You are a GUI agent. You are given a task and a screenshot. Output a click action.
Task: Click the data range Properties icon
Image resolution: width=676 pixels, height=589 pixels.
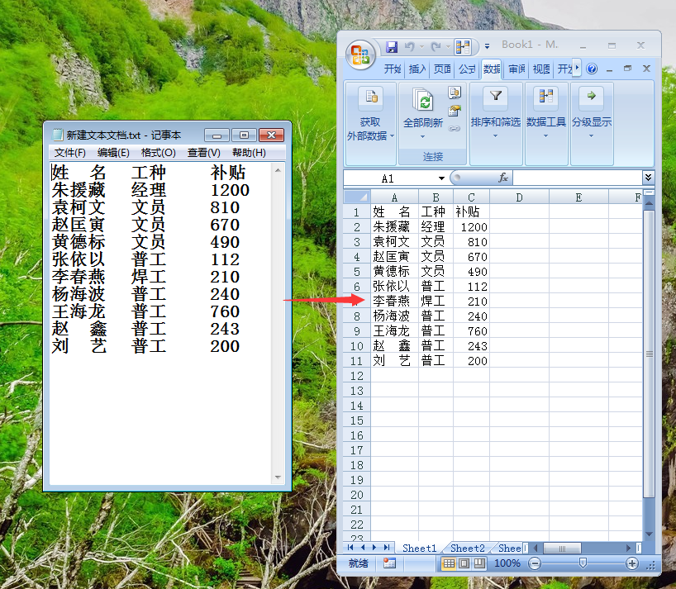[x=455, y=111]
